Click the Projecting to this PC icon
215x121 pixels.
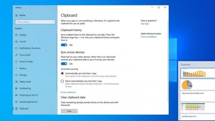pyautogui.click(x=16, y=95)
